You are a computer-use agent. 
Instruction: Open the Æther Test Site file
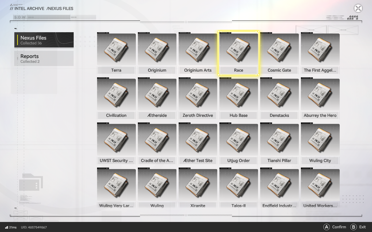(198, 144)
